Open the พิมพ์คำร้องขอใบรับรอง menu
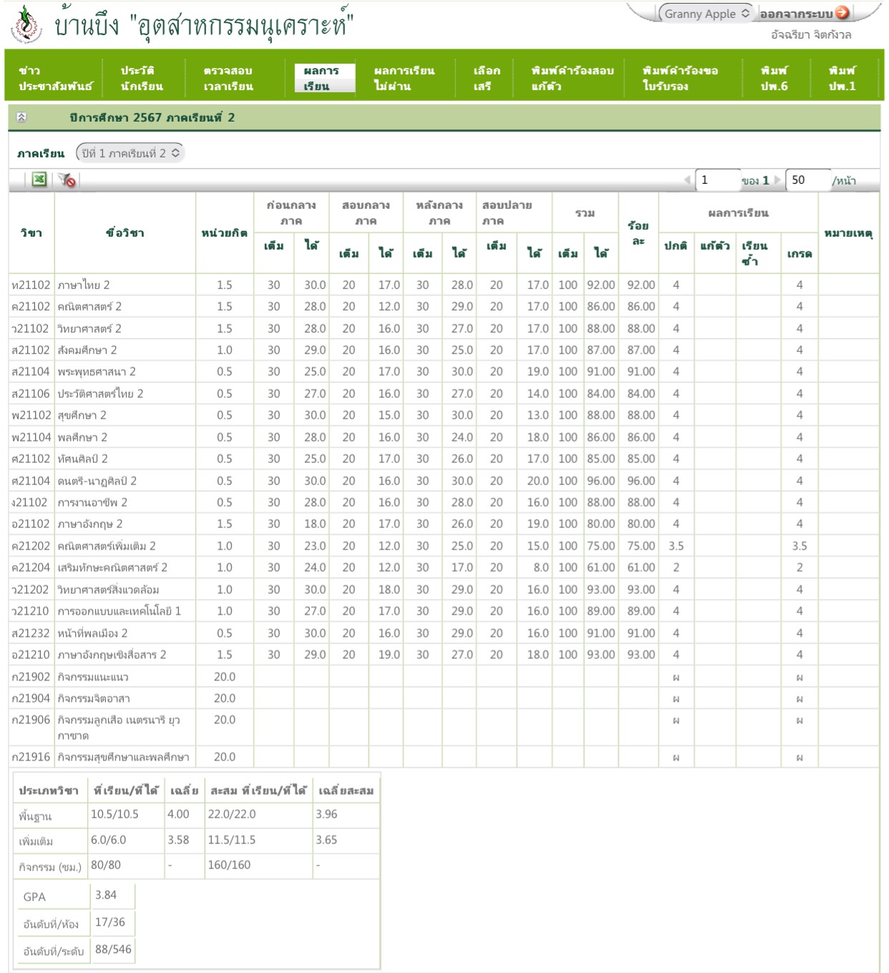 click(680, 79)
